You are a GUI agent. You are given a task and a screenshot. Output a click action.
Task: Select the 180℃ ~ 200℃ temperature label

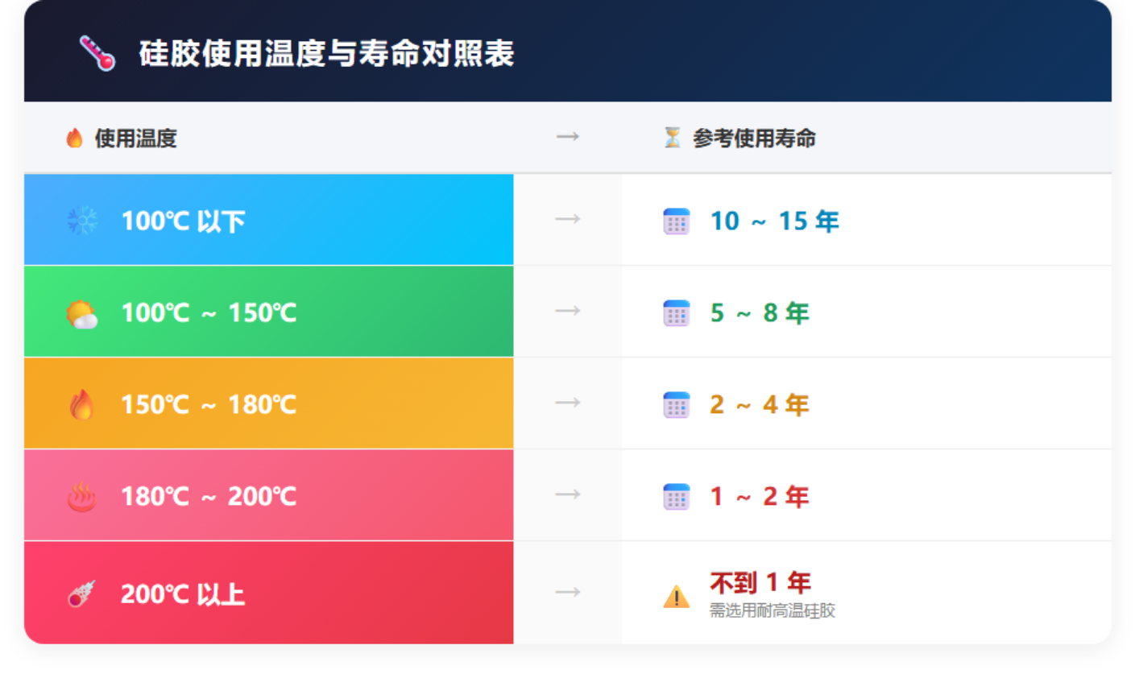tap(209, 496)
